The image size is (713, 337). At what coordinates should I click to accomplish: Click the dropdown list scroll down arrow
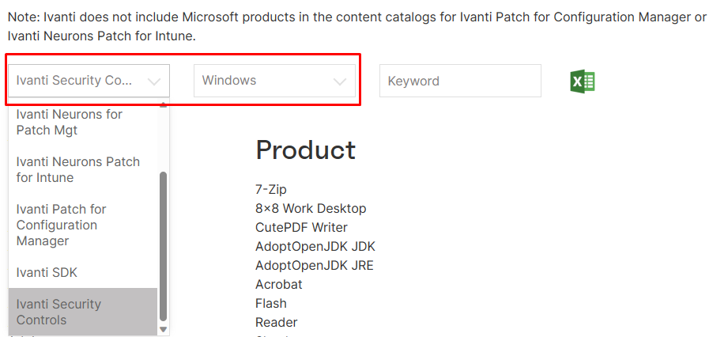click(x=164, y=329)
